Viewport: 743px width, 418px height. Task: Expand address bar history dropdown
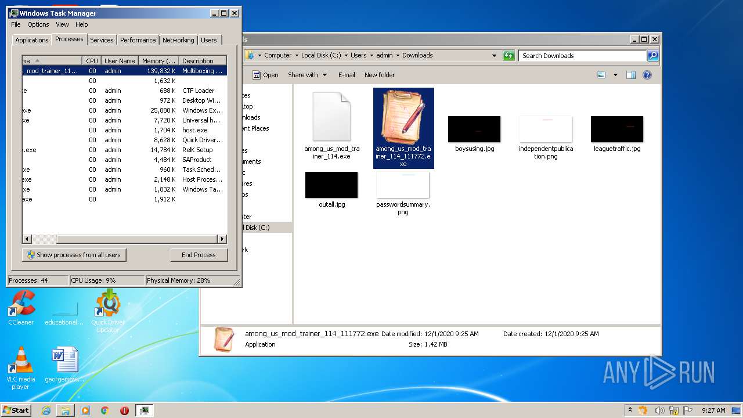(494, 56)
